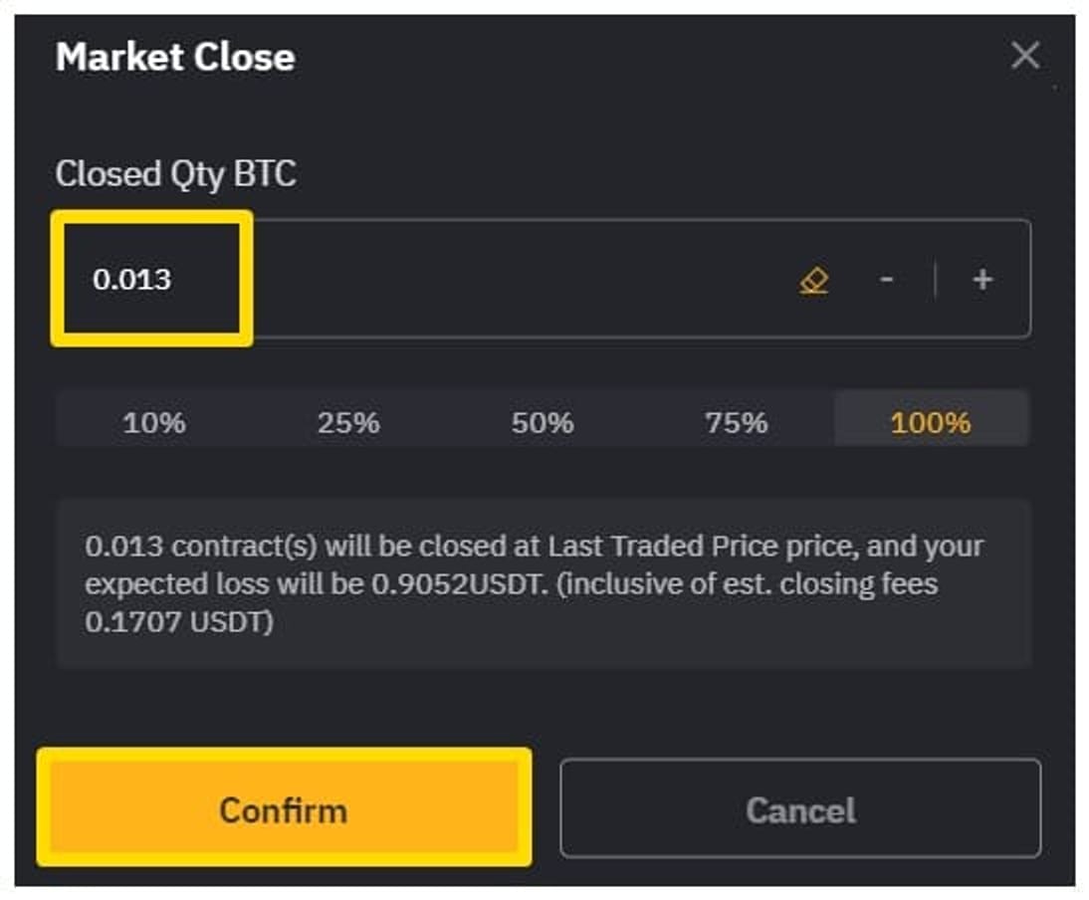Pick the 75% quantity option
Image resolution: width=1089 pixels, height=900 pixels.
(x=737, y=422)
